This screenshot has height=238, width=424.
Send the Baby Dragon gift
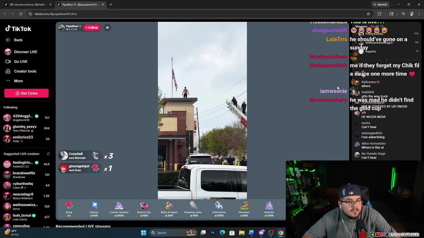pos(169,209)
